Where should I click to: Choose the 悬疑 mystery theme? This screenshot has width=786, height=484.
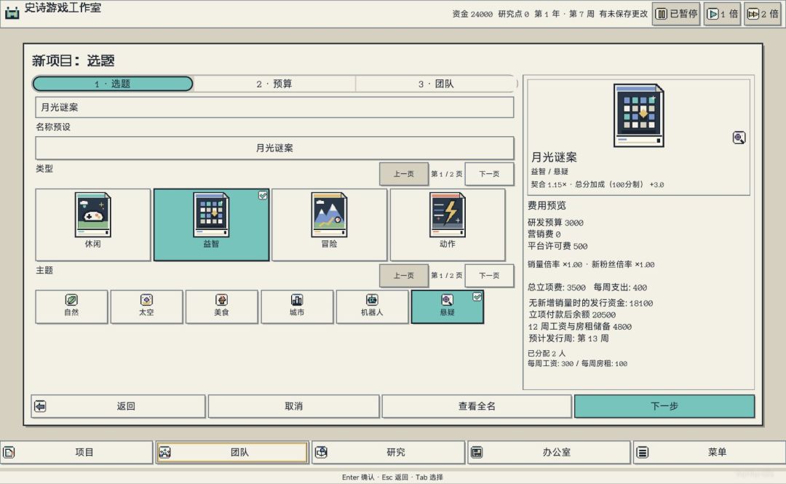click(x=447, y=306)
